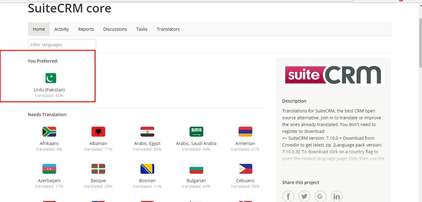Click the Albanian flag icon
The image size is (422, 202).
98,132
